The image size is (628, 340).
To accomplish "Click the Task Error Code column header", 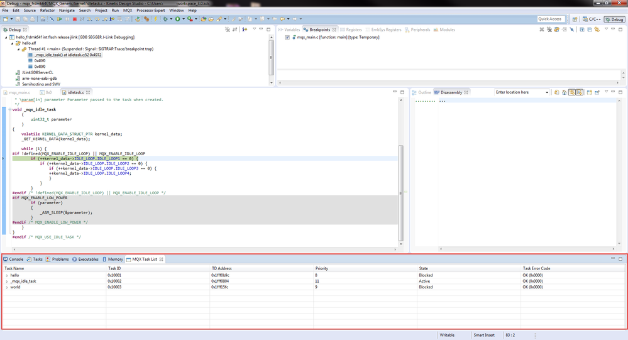I will [573, 268].
